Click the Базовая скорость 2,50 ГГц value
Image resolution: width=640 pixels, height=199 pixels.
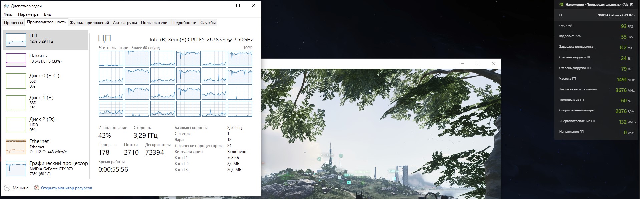coord(234,128)
